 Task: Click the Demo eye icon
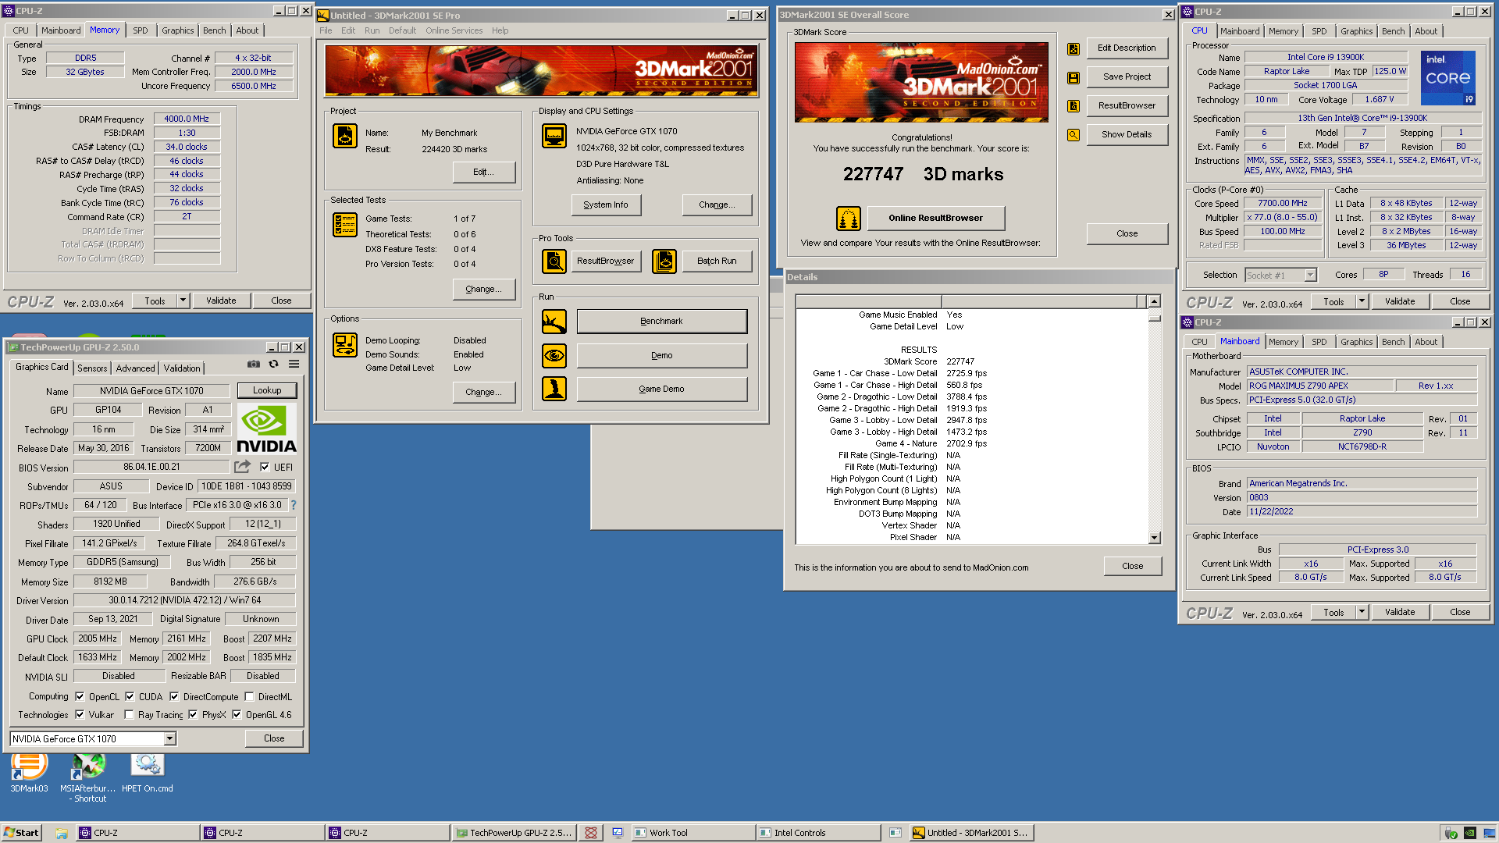(x=554, y=355)
